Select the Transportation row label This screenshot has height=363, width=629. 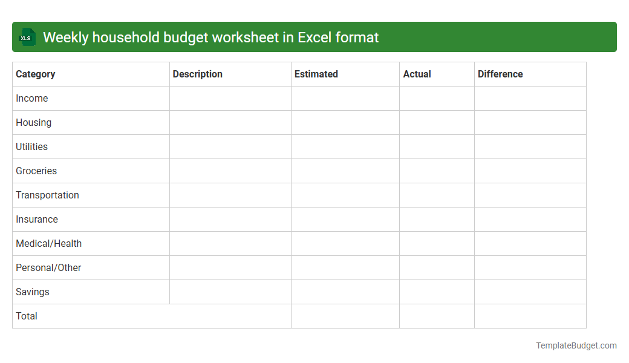(x=47, y=195)
